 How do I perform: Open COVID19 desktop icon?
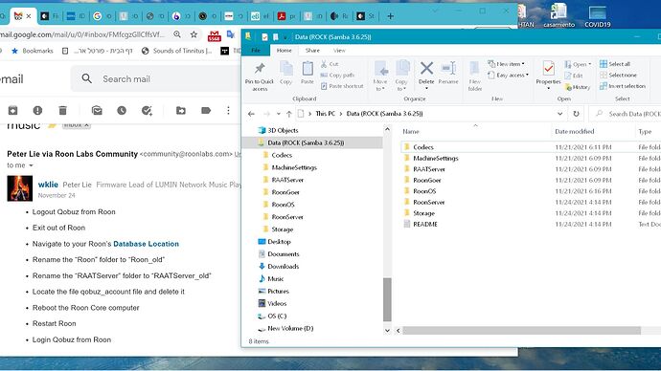598,17
